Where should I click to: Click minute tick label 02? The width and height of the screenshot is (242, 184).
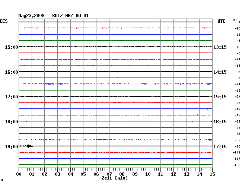pos(44,174)
